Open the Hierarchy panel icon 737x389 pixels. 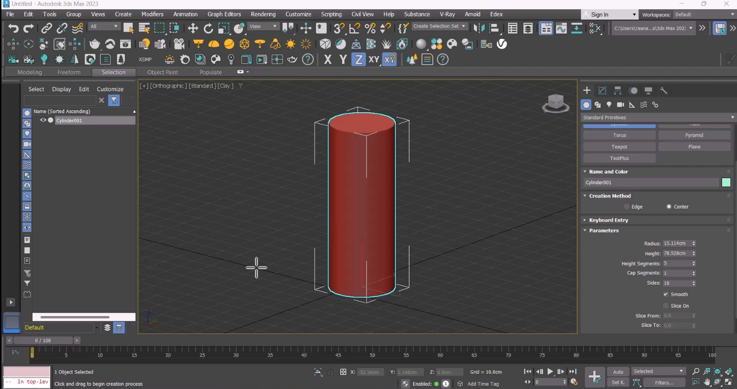tap(618, 91)
